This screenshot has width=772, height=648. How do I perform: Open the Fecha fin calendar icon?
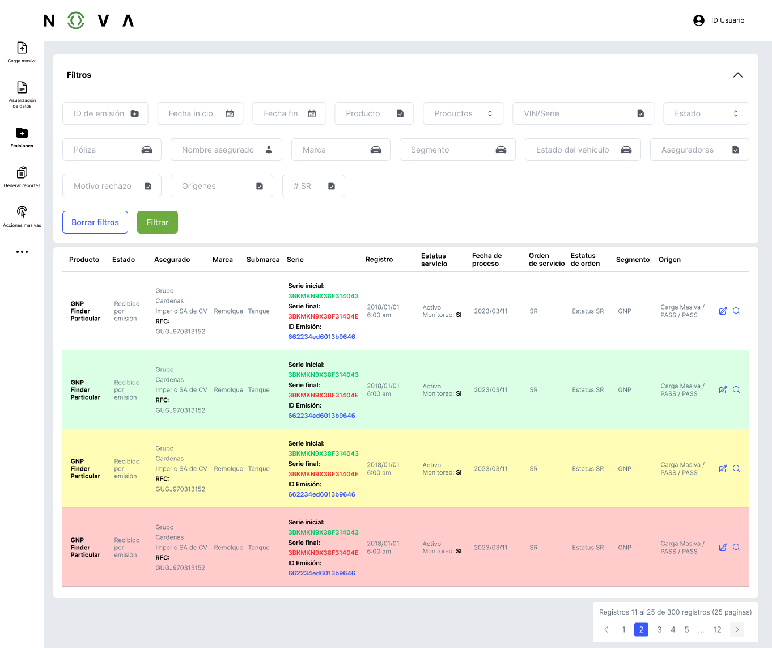312,113
